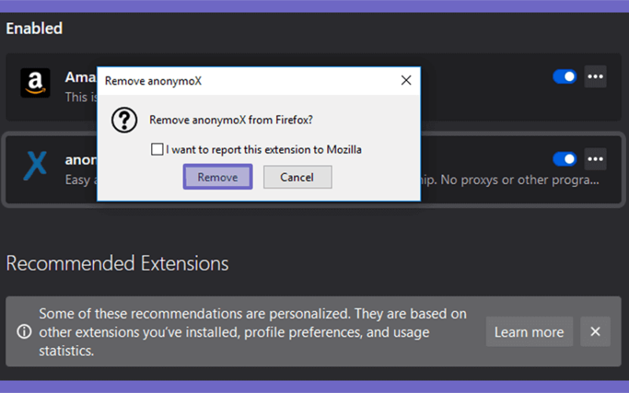This screenshot has width=629, height=393.
Task: Click the blue anonymoX X logo
Action: coord(35,165)
